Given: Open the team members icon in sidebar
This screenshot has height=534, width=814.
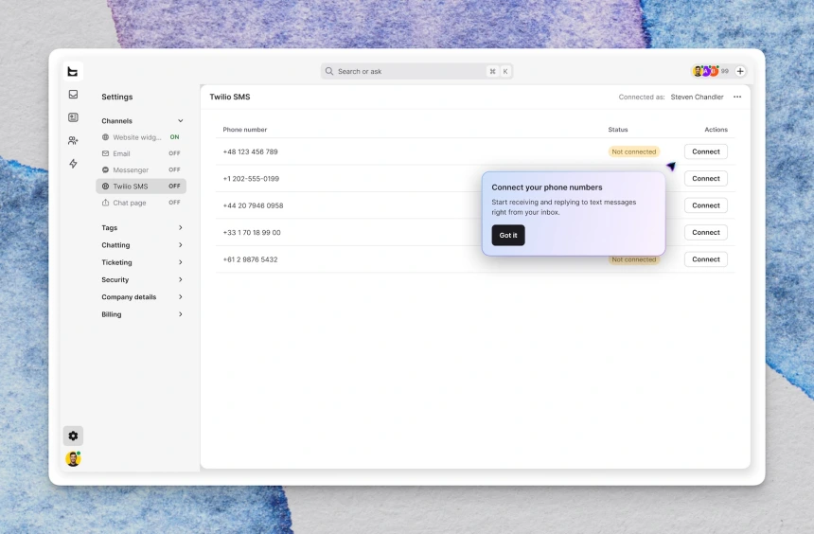Looking at the screenshot, I should tap(73, 140).
